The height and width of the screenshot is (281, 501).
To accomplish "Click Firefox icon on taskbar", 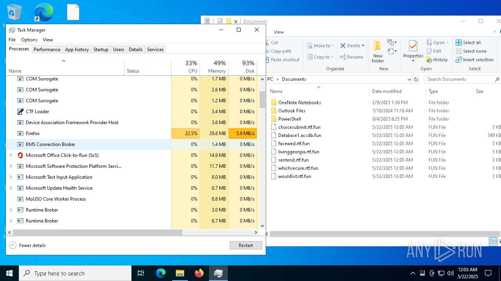I will 199,273.
